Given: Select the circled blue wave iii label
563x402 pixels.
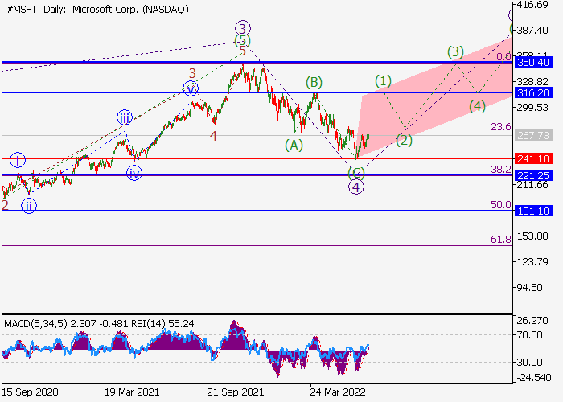Looking at the screenshot, I should tap(124, 117).
